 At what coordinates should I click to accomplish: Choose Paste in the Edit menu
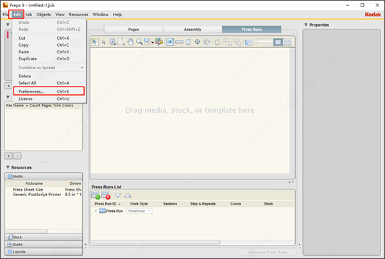(x=49, y=52)
